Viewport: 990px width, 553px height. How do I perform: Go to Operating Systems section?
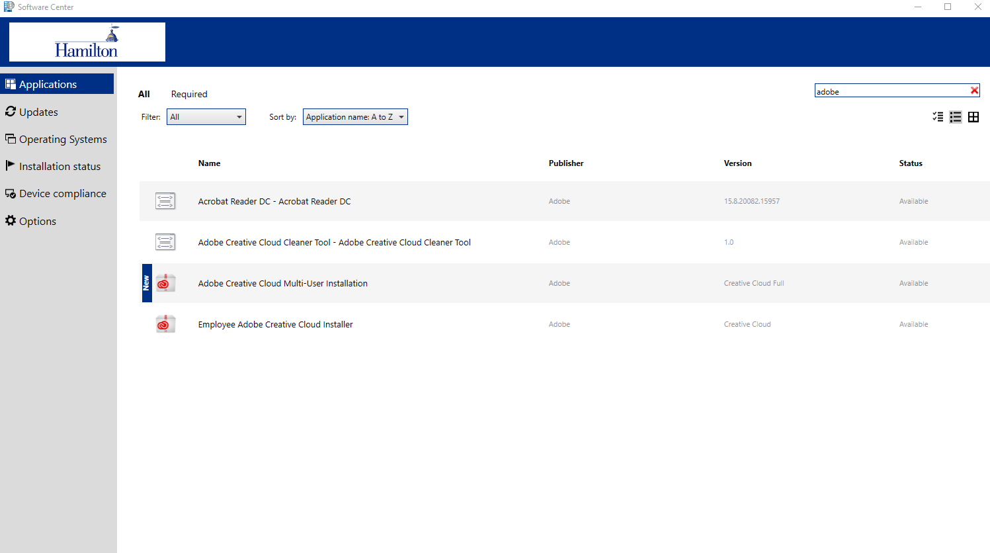click(57, 139)
